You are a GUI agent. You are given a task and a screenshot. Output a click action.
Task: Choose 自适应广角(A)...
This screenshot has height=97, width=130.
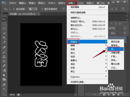(x=87, y=22)
